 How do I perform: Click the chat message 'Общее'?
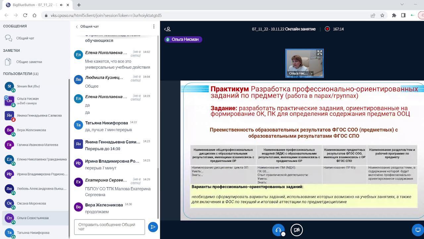pyautogui.click(x=92, y=86)
